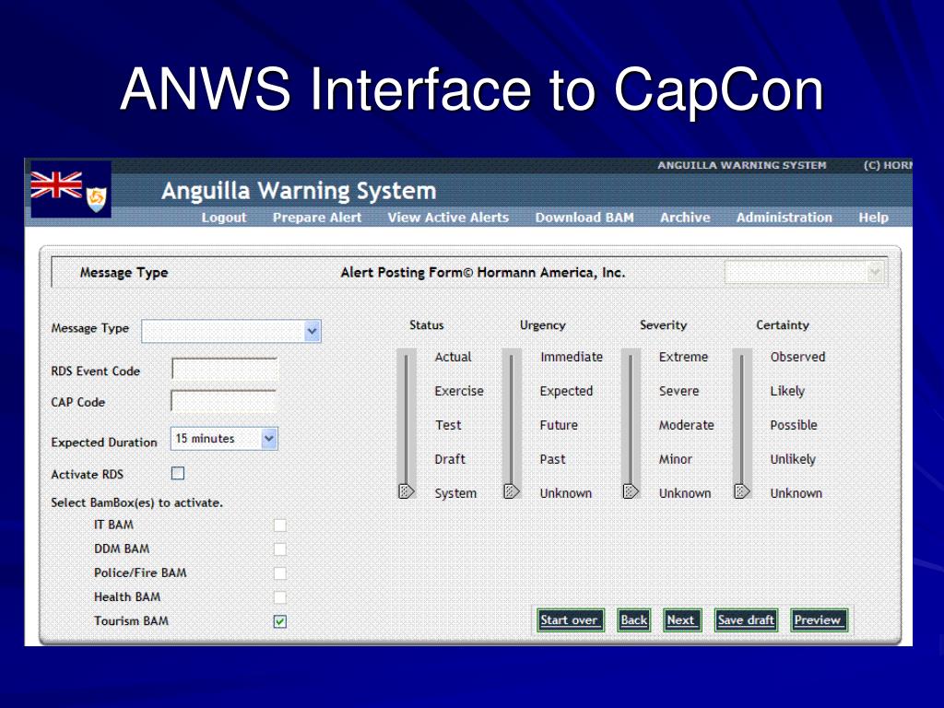
Task: Select the Minor severity label
Action: coord(676,459)
